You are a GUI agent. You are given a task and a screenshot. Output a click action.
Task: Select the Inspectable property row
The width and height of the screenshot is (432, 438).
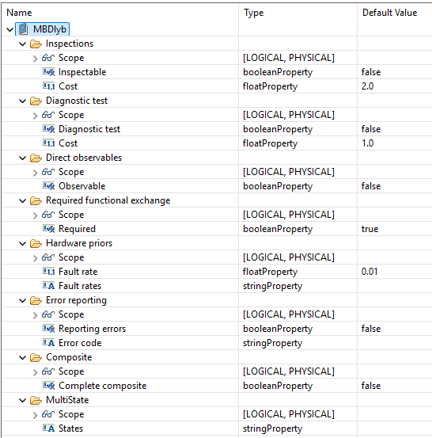point(217,72)
